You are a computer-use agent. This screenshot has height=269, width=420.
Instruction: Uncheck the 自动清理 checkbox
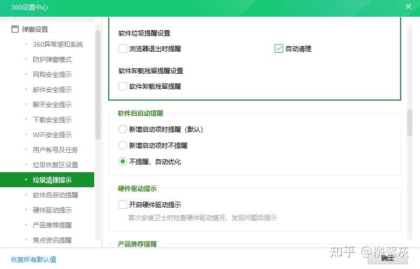tap(279, 48)
